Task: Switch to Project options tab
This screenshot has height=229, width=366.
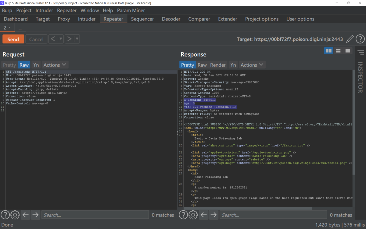Action: (262, 19)
